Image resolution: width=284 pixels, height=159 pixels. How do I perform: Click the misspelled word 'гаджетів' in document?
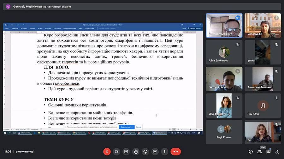click(x=70, y=62)
